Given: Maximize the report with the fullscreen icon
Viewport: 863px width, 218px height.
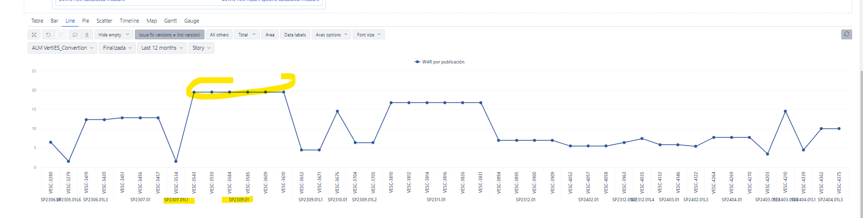Looking at the screenshot, I should point(34,35).
